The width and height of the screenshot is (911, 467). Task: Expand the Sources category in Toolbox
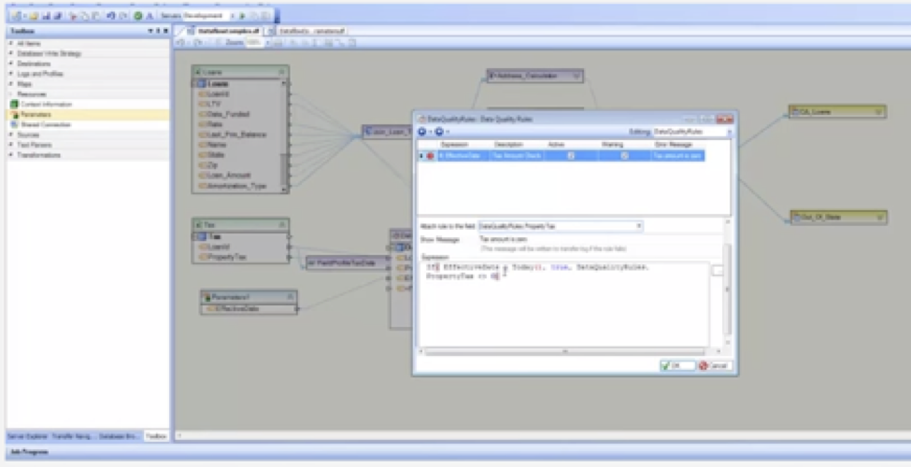10,134
